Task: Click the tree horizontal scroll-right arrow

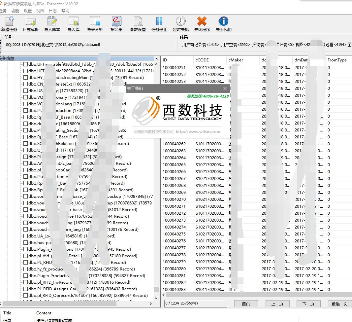Action: tap(151, 304)
